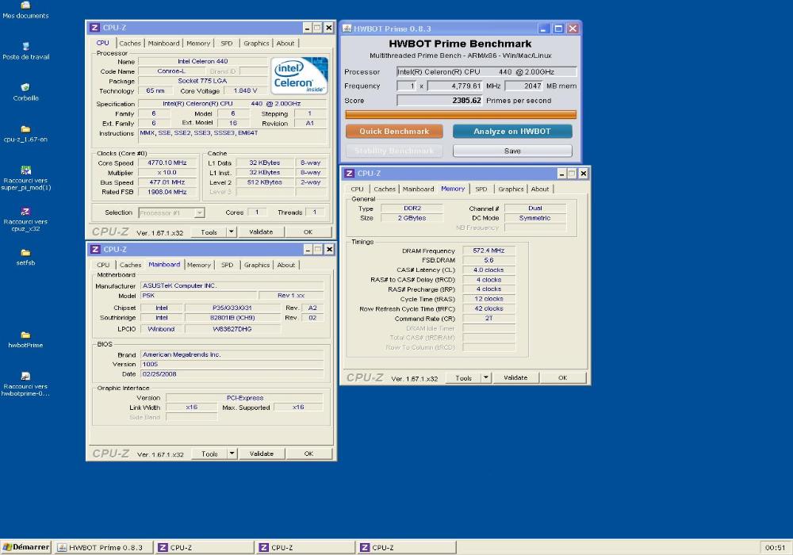The width and height of the screenshot is (793, 555).
Task: Click the Intel Celeron logo in CPU-Z
Action: 300,76
